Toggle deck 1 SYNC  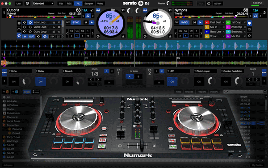(x=75, y=22)
